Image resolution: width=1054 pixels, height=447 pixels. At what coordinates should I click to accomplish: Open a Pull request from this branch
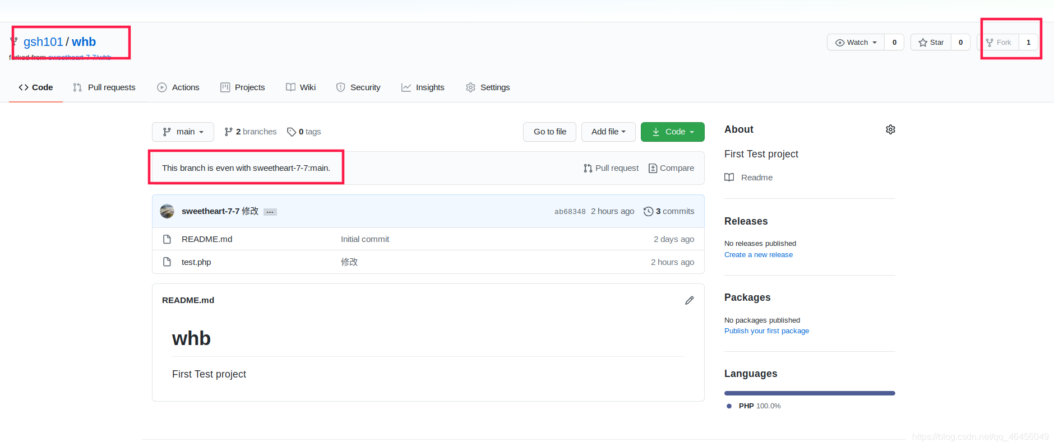[611, 168]
